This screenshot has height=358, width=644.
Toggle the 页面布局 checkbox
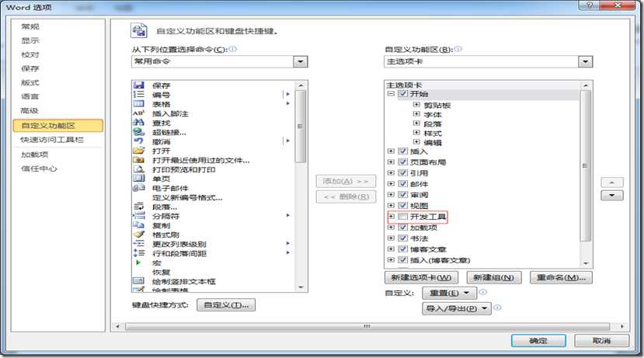(x=403, y=162)
